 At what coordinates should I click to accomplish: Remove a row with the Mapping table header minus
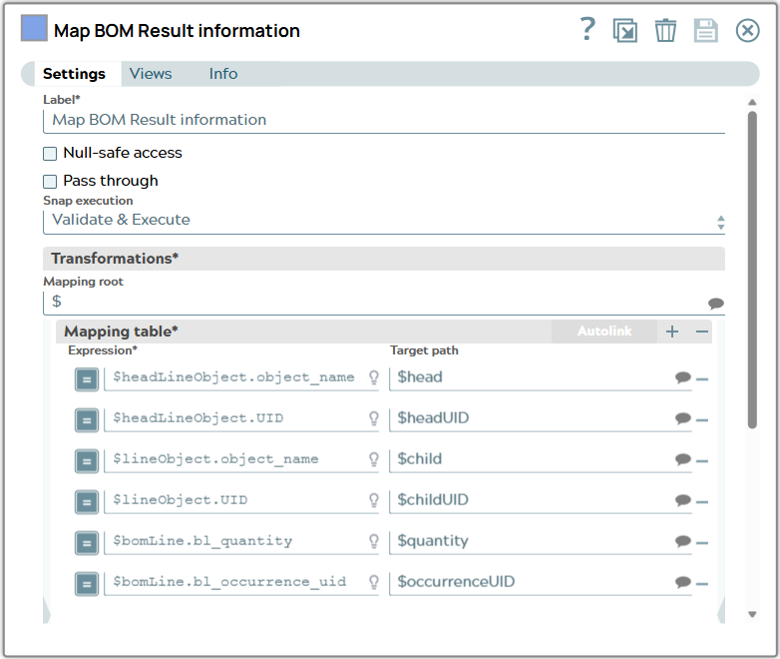702,331
